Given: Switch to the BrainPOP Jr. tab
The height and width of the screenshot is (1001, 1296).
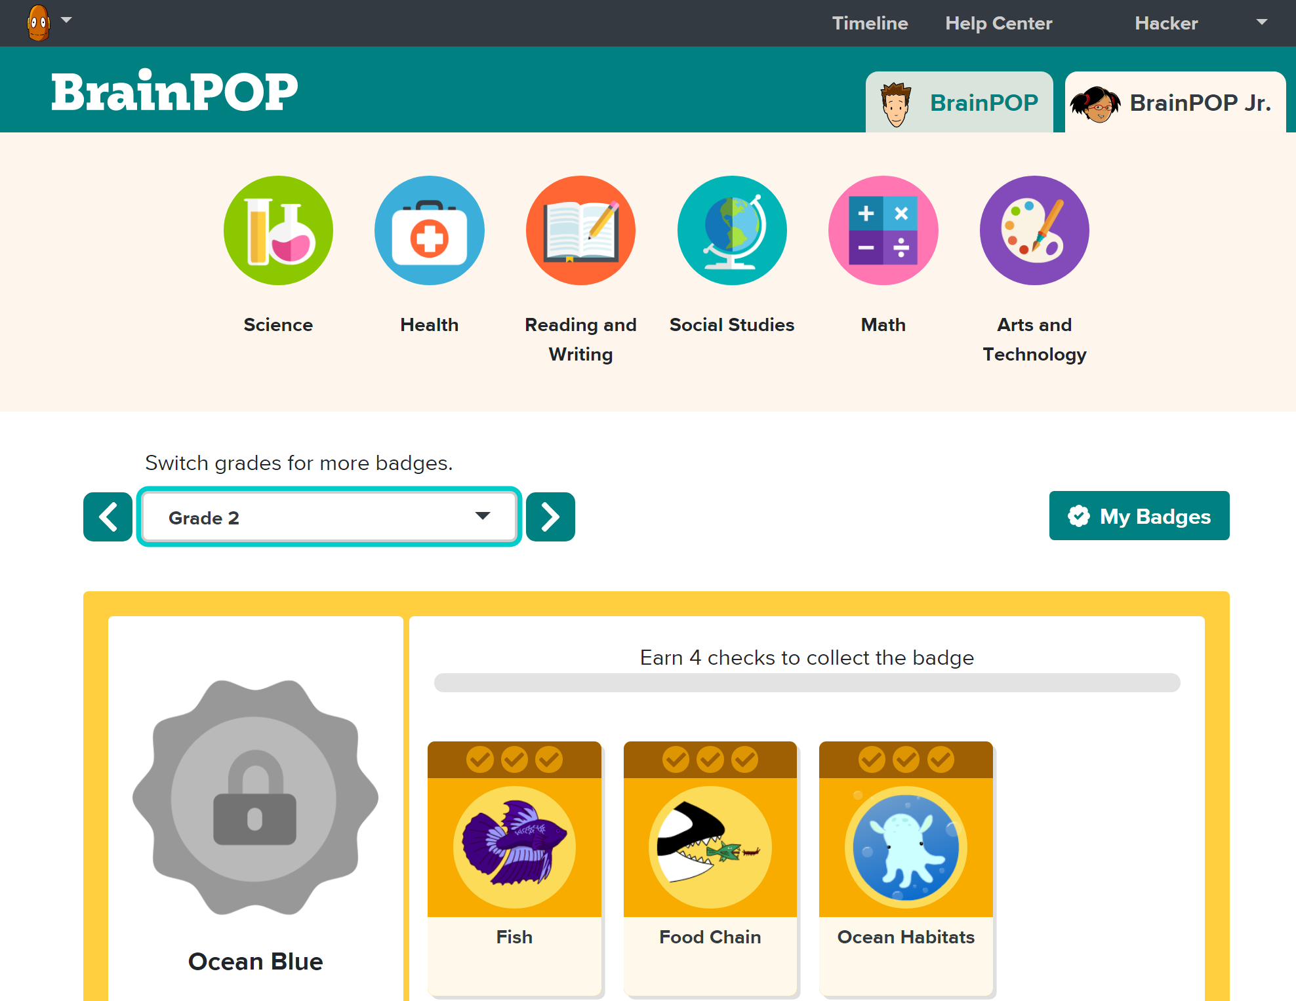Looking at the screenshot, I should coord(1175,102).
